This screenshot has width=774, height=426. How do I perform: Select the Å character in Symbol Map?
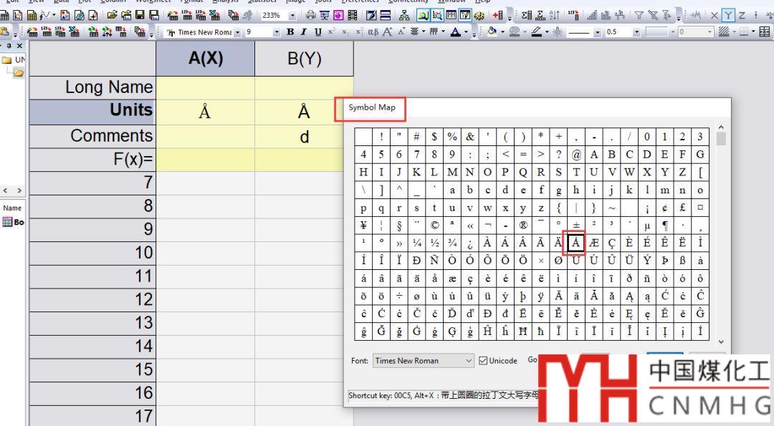(576, 243)
